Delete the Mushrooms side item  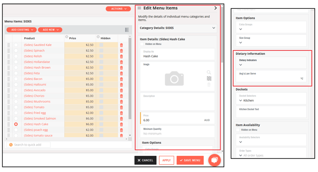121,102
